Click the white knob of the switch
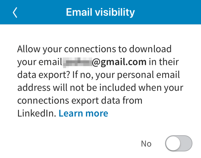Screen dimensions: 201x158 (173, 144)
